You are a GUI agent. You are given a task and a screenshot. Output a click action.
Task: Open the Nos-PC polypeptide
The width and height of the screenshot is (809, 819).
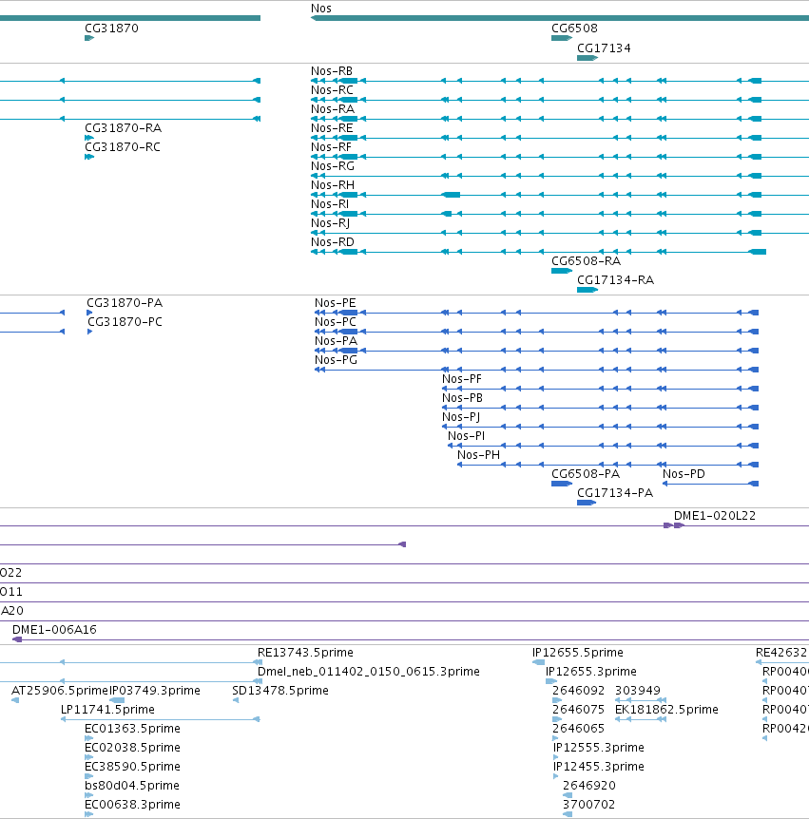335,322
